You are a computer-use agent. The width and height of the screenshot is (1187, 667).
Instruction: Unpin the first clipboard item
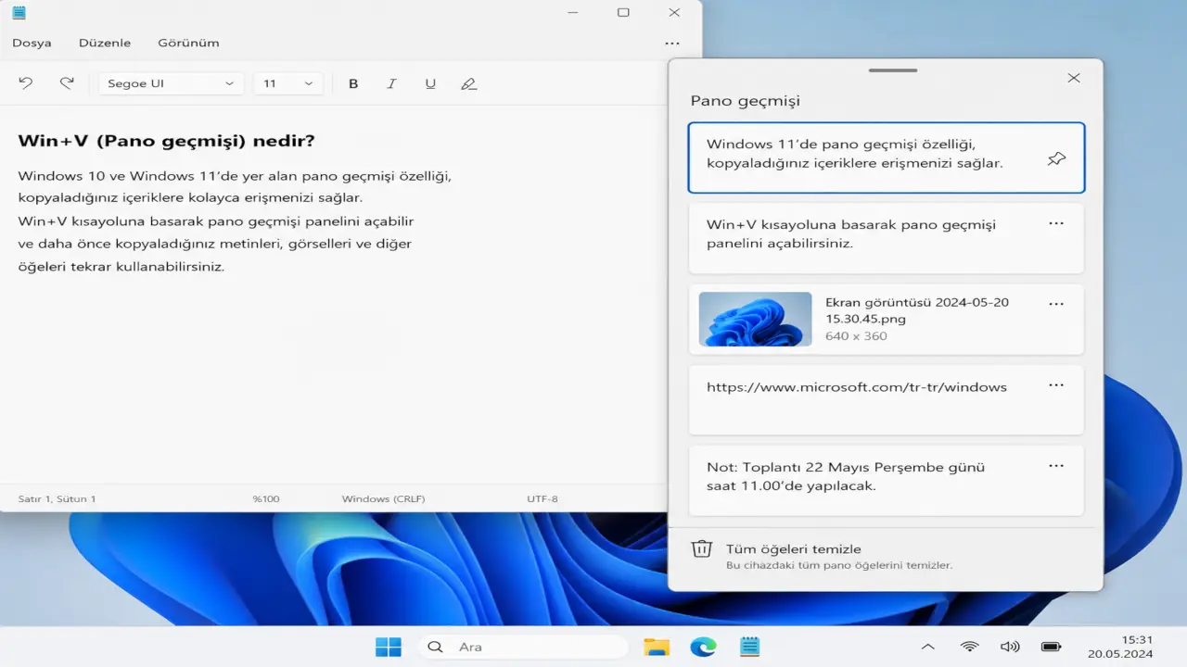pos(1056,159)
